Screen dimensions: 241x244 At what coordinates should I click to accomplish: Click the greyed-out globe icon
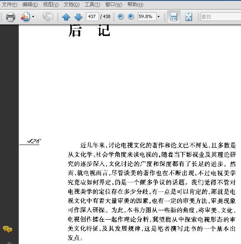[48, 16]
